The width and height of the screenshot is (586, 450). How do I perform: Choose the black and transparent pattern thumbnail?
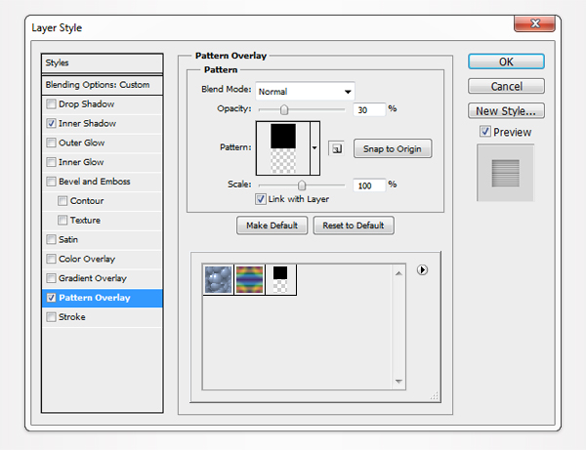click(x=279, y=279)
